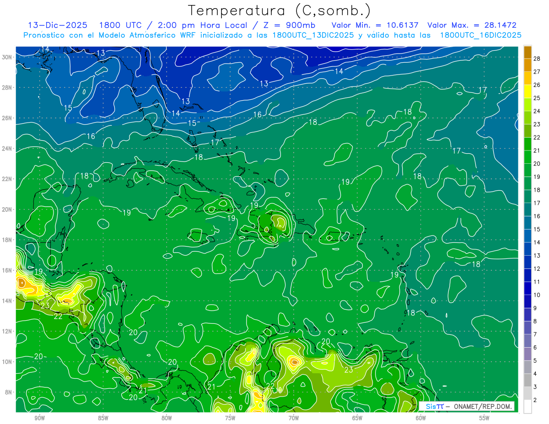Click the topmost orange-brown colorbar segment
The height and width of the screenshot is (424, 549).
[527, 52]
